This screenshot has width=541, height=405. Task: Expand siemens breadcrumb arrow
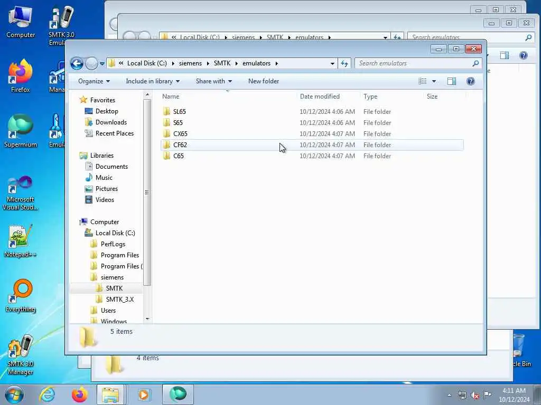point(208,63)
